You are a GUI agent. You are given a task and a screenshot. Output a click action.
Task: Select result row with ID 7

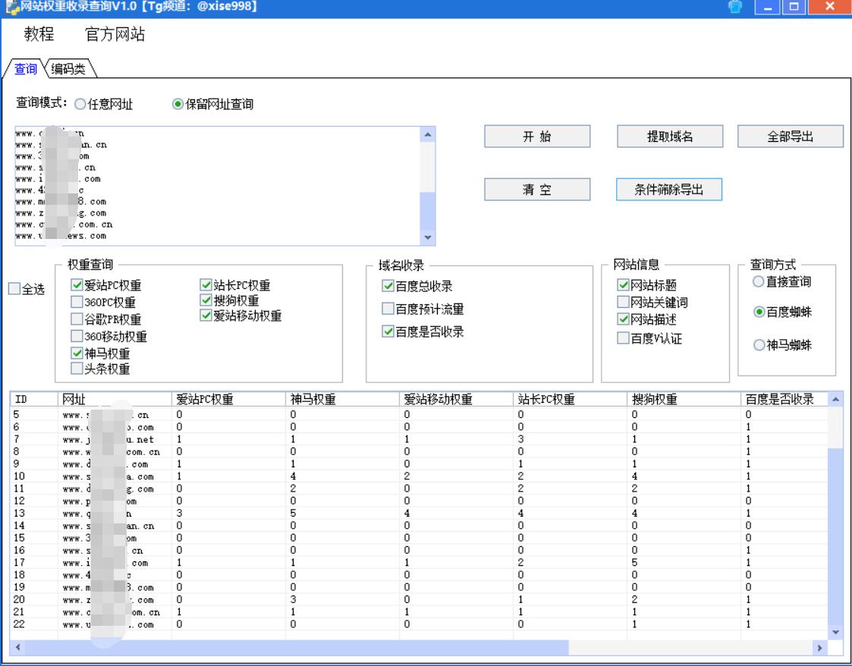pyautogui.click(x=418, y=439)
